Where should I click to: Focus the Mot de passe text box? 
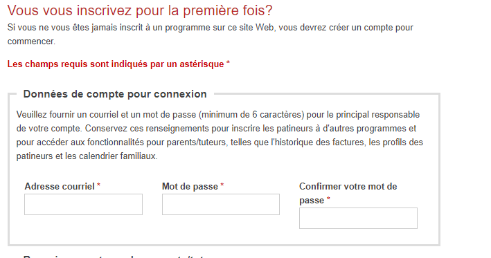point(221,204)
